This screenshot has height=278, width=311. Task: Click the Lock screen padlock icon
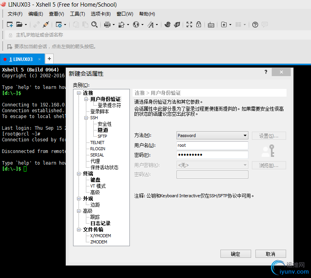199,24
